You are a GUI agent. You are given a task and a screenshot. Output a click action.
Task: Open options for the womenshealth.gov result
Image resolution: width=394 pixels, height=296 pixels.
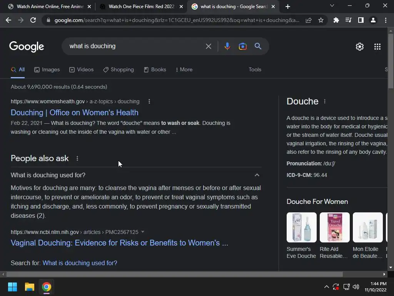(149, 101)
